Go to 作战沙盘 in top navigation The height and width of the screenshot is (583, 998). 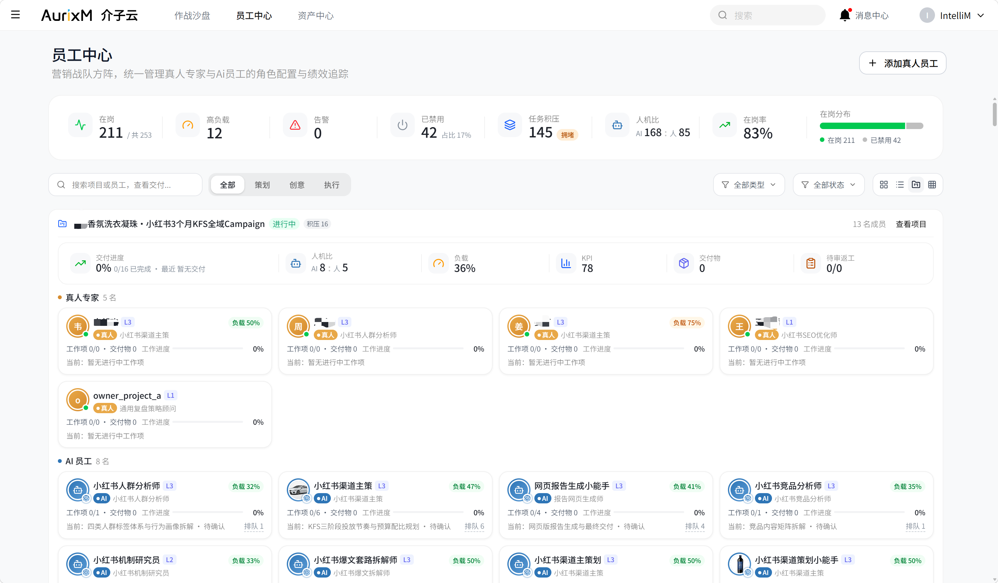click(192, 15)
